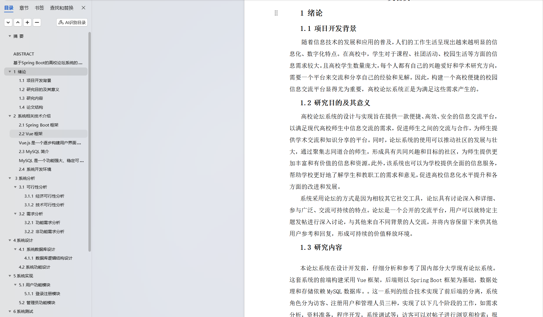This screenshot has height=317, width=543.
Task: Click the plus promote level button
Action: tap(27, 22)
